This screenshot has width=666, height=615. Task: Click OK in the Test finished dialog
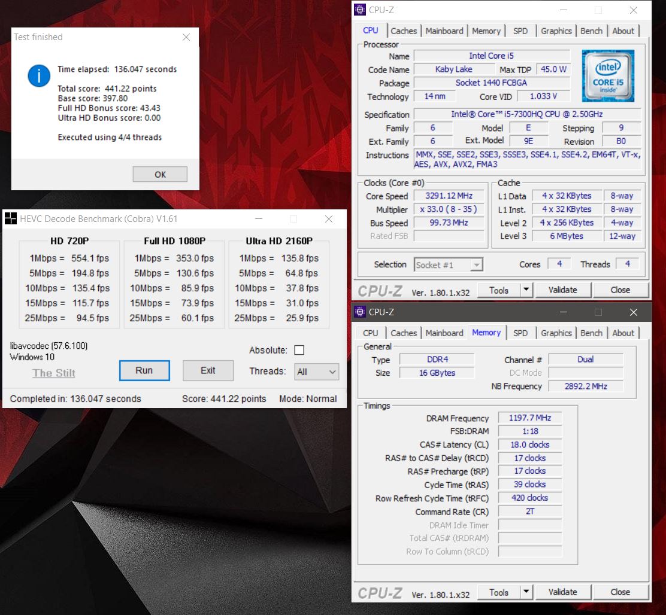(x=160, y=174)
